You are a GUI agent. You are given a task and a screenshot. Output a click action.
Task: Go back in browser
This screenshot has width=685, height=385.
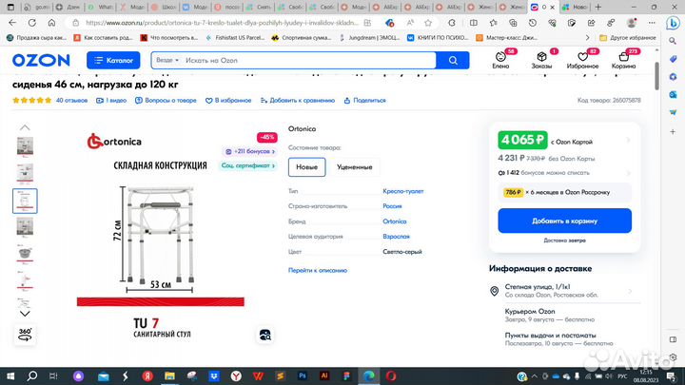(12, 23)
